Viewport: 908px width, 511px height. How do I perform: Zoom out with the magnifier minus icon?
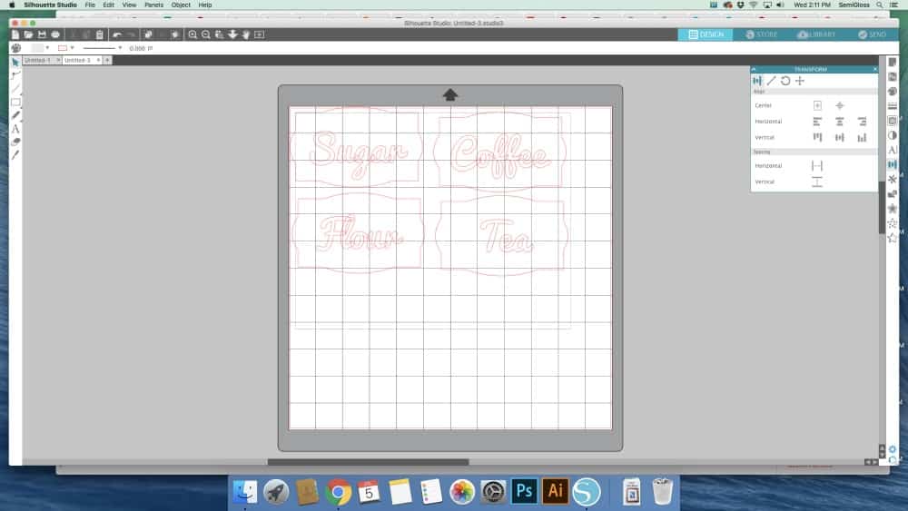tap(206, 34)
